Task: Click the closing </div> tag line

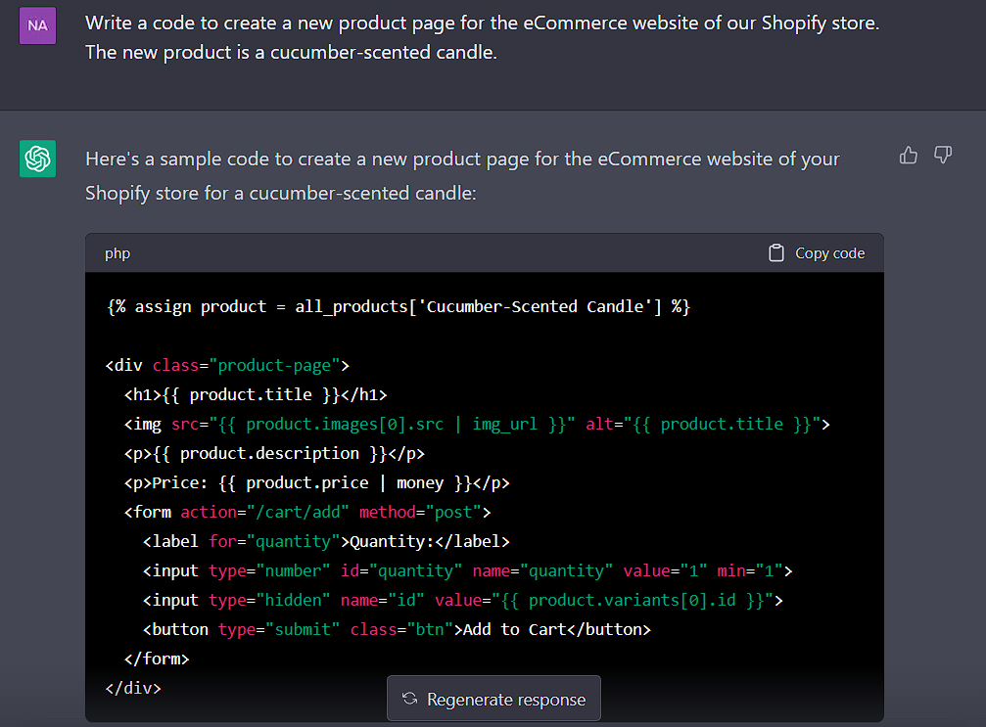Action: pos(133,688)
